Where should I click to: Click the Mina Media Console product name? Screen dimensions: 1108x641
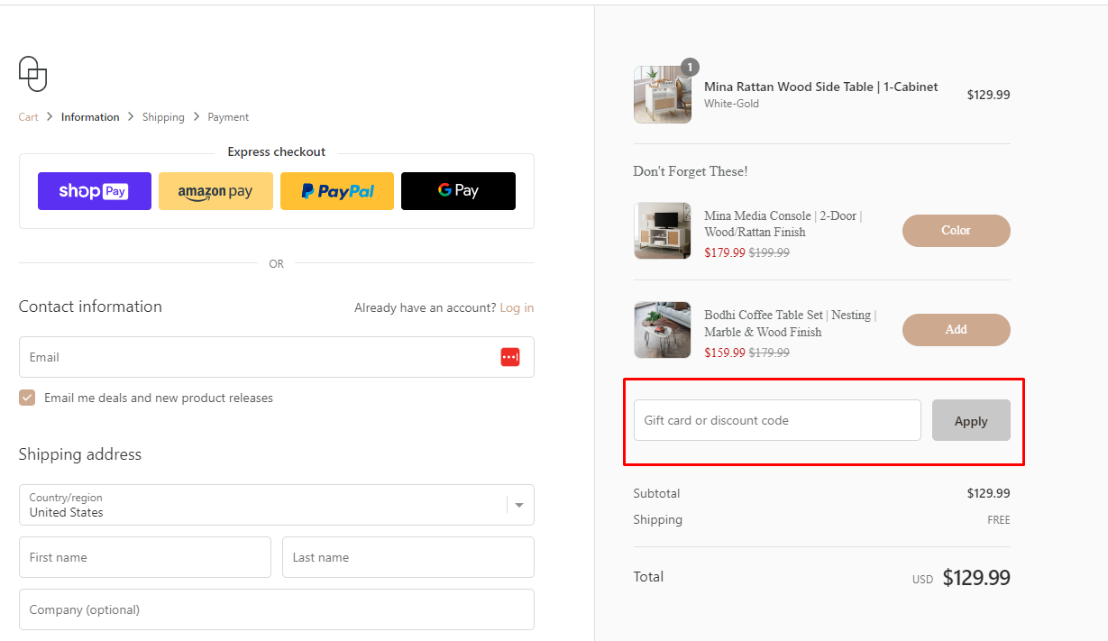783,224
